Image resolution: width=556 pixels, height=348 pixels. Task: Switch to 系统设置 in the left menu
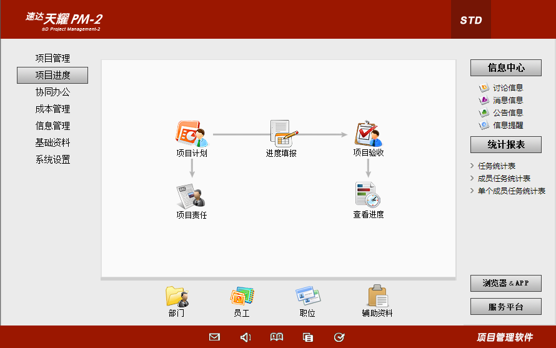52,160
